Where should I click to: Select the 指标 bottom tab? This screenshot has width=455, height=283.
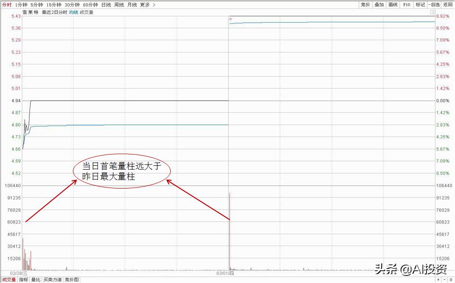(x=24, y=280)
